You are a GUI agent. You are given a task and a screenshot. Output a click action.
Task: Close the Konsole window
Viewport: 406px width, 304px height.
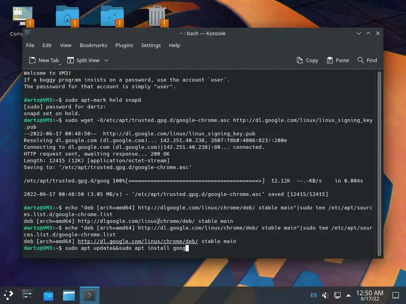[378, 33]
